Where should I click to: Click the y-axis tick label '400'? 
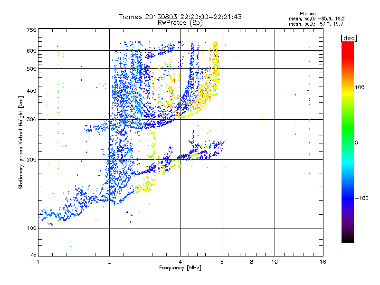tap(31, 91)
